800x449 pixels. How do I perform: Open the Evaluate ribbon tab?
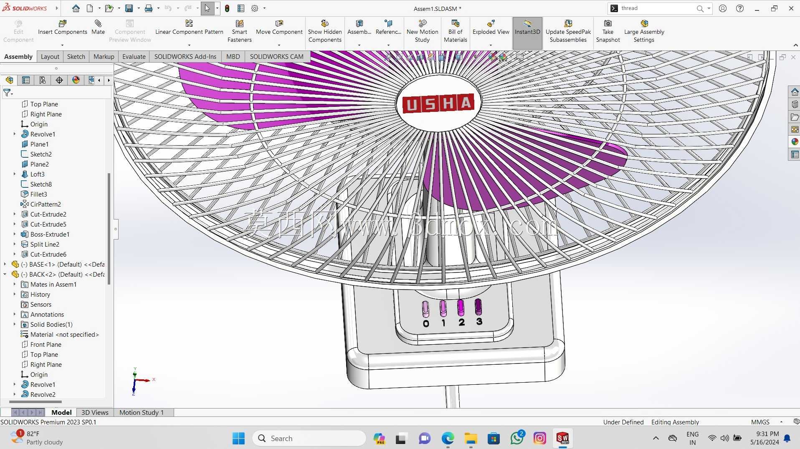pyautogui.click(x=134, y=56)
